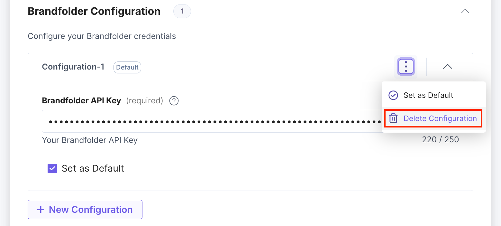Click the plus icon inside New Configuration button
This screenshot has height=226, width=501.
point(40,210)
